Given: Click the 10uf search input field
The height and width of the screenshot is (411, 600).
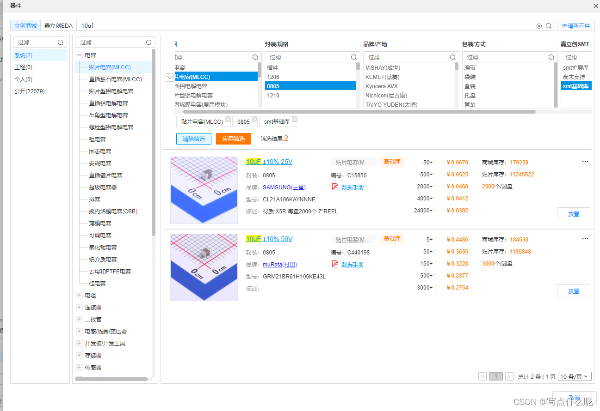Looking at the screenshot, I should tap(306, 26).
